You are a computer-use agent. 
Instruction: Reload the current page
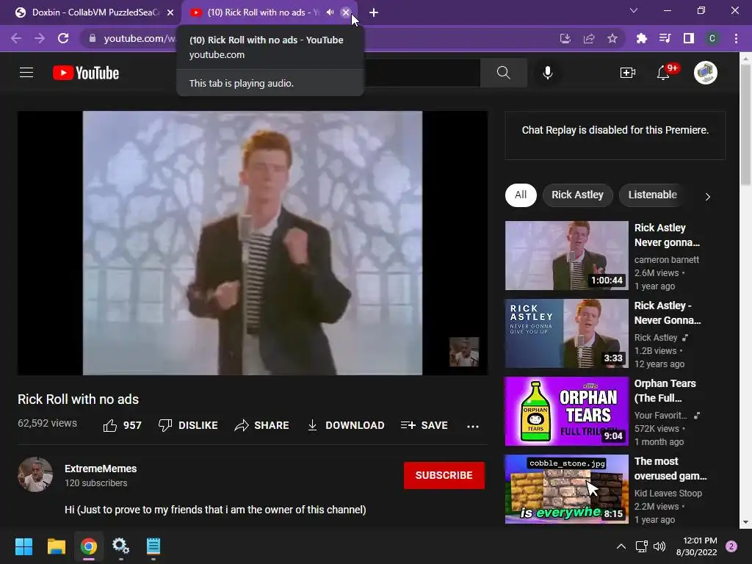[63, 38]
